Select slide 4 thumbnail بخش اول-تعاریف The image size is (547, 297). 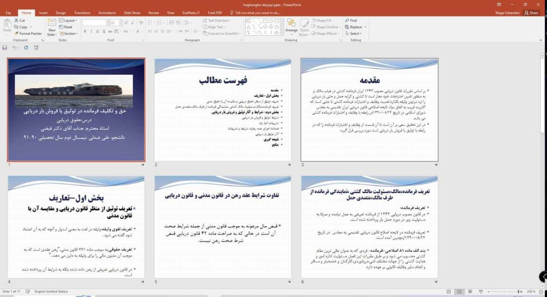[76, 227]
